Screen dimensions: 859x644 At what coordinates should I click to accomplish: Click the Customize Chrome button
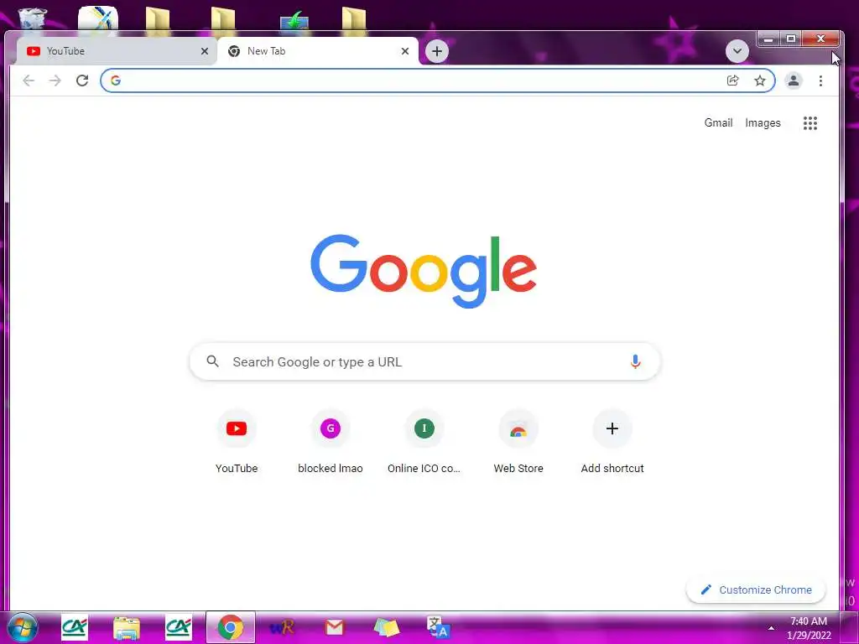pyautogui.click(x=756, y=589)
